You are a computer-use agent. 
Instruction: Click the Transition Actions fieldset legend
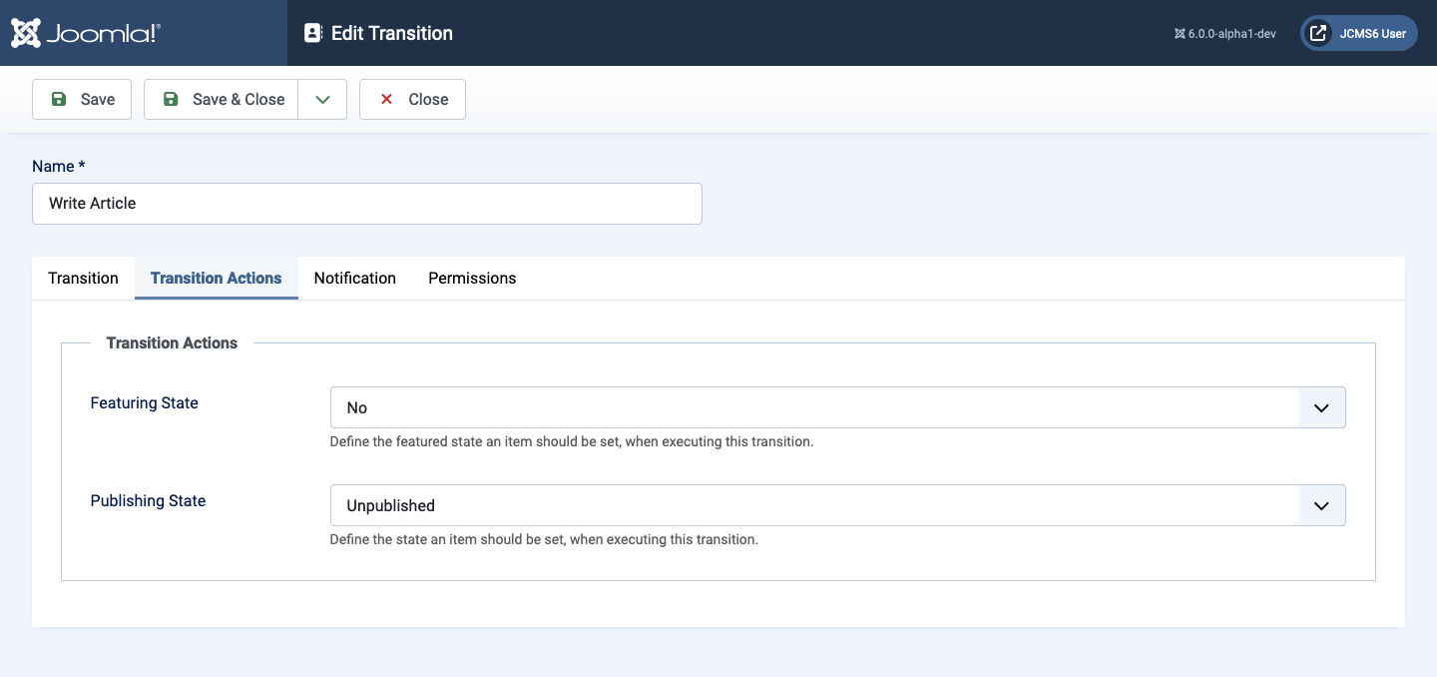pos(172,342)
